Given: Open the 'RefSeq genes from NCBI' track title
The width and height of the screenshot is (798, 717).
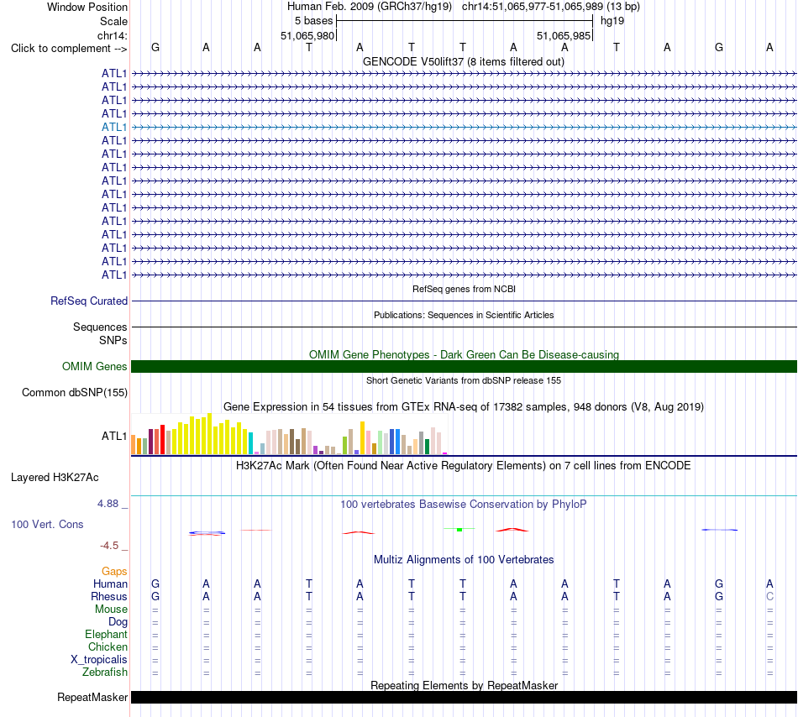Looking at the screenshot, I should tap(464, 289).
